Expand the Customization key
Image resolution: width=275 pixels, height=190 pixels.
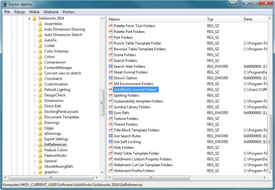coord(35,84)
